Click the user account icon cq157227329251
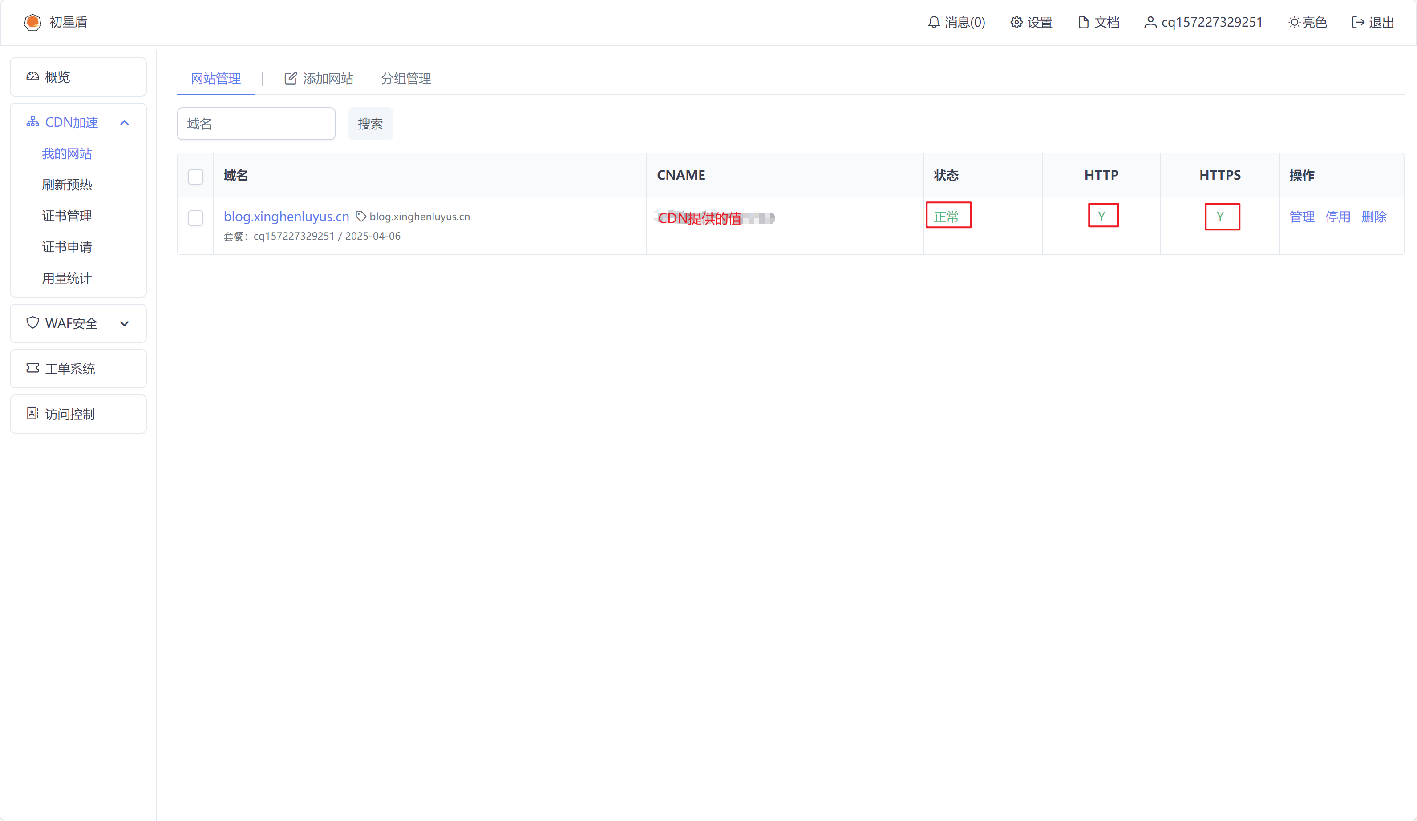The height and width of the screenshot is (821, 1417). 1150,23
